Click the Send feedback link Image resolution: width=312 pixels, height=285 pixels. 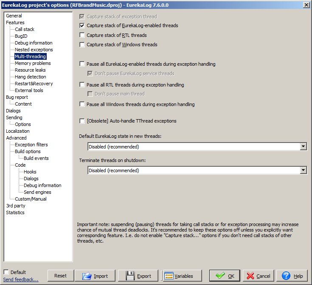pyautogui.click(x=21, y=279)
